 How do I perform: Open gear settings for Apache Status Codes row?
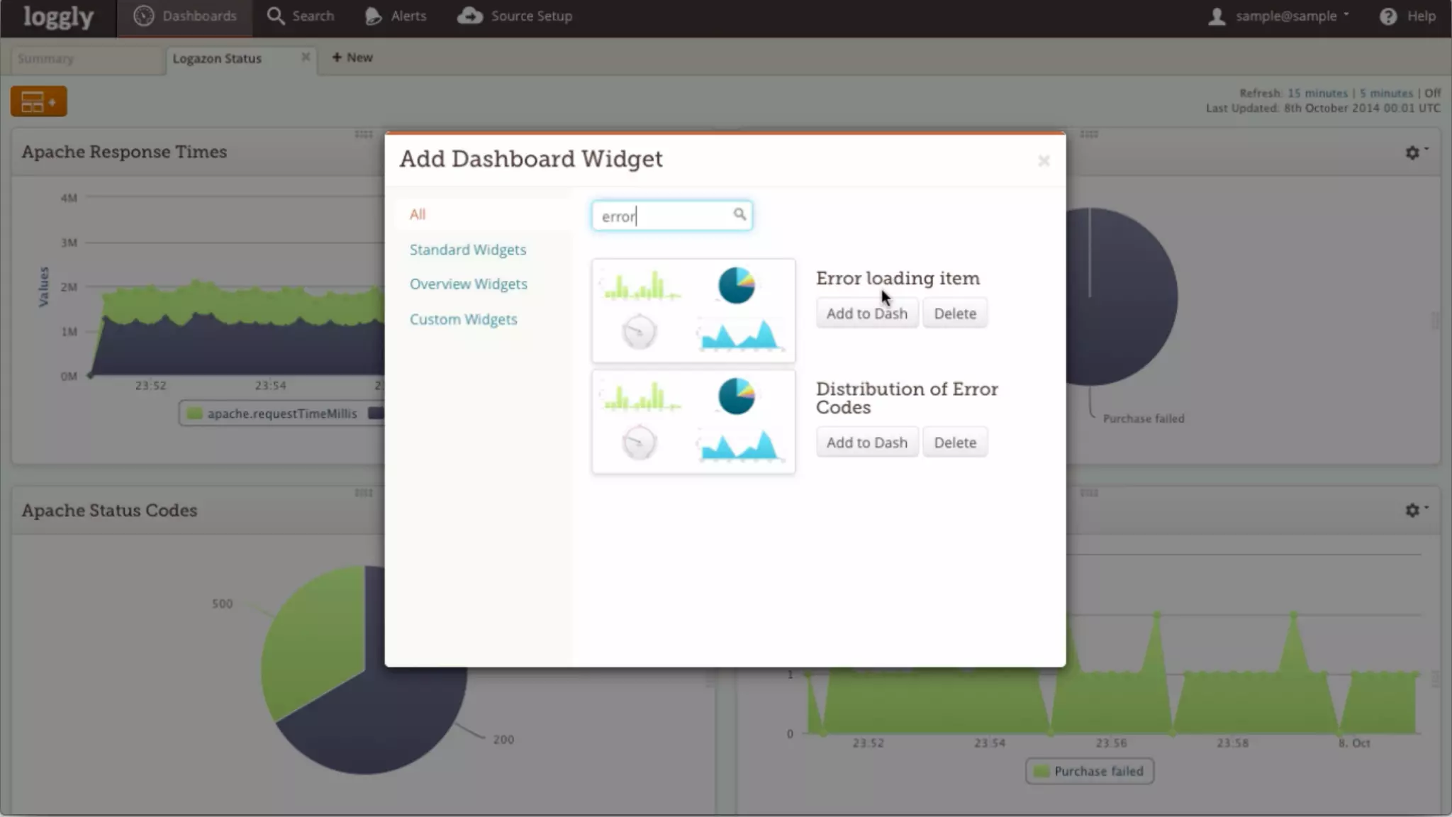(1414, 510)
